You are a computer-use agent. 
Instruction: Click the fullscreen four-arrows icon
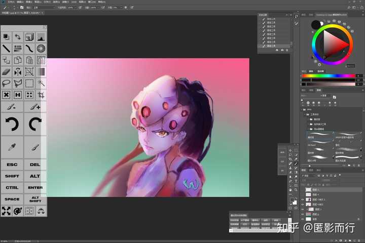pyautogui.click(x=6, y=211)
